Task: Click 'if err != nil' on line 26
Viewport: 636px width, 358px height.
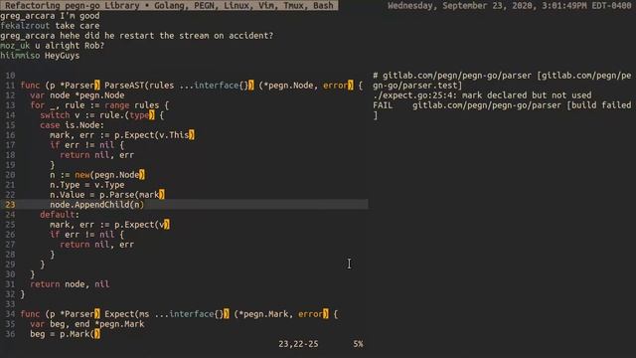Action: pyautogui.click(x=82, y=235)
